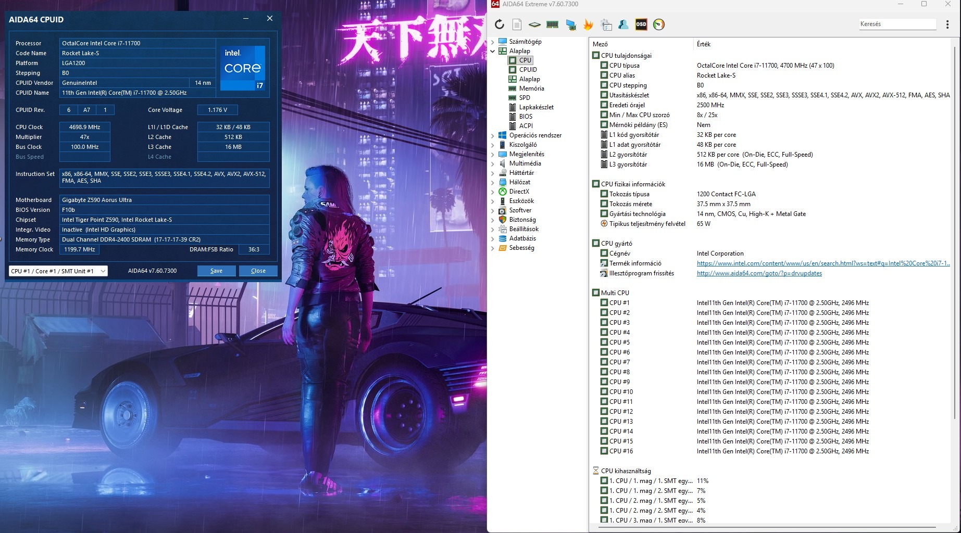Toggle the OSD panel toolbar icon

(641, 24)
